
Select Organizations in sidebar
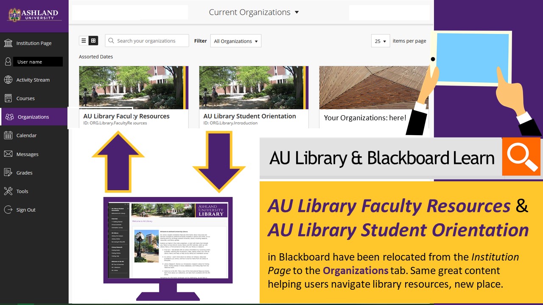point(34,117)
